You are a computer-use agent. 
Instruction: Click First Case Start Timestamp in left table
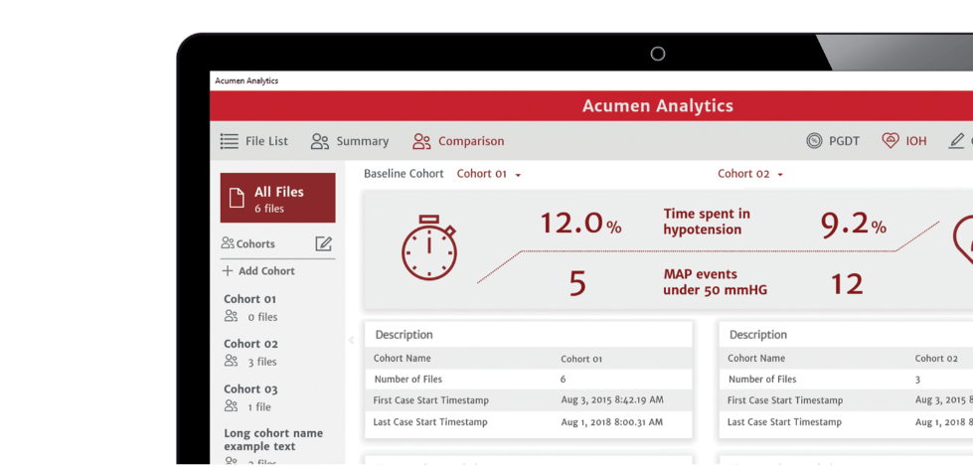point(430,400)
